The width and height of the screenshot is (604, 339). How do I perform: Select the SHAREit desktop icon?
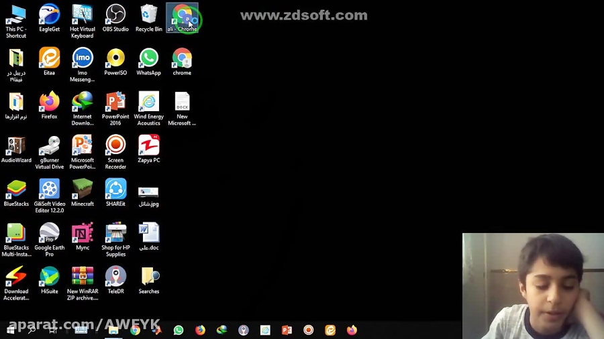[115, 194]
